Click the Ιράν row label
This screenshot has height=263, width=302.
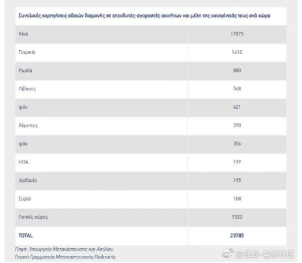click(x=23, y=107)
